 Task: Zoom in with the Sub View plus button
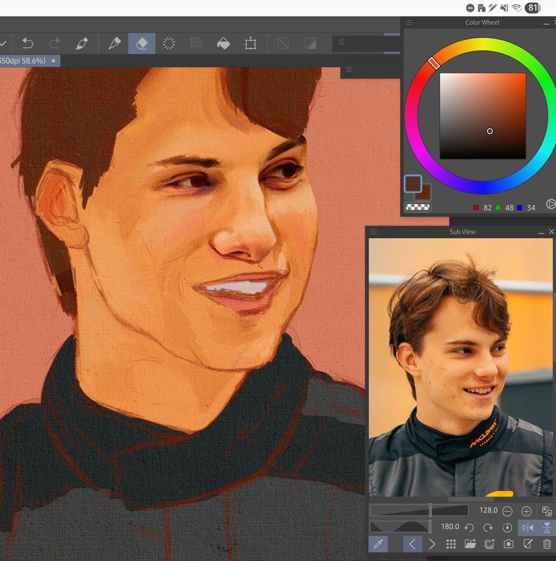point(526,511)
